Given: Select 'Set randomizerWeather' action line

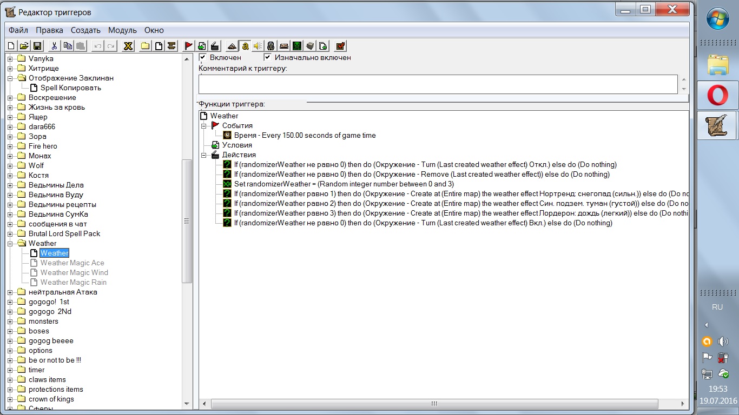Looking at the screenshot, I should tap(344, 184).
